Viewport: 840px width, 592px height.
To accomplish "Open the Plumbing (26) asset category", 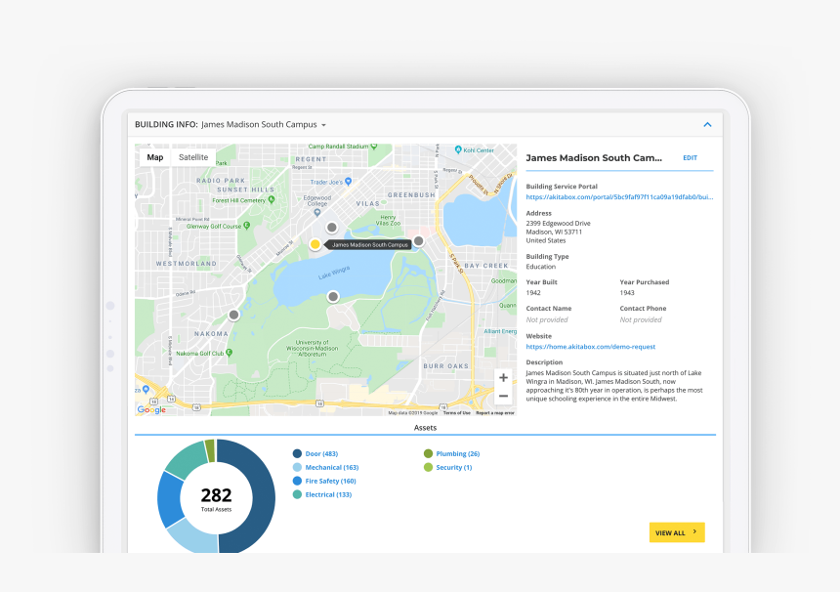I will click(x=458, y=454).
